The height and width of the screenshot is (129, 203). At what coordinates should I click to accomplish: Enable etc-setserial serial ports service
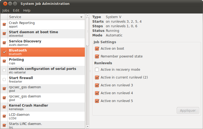tap(4, 70)
